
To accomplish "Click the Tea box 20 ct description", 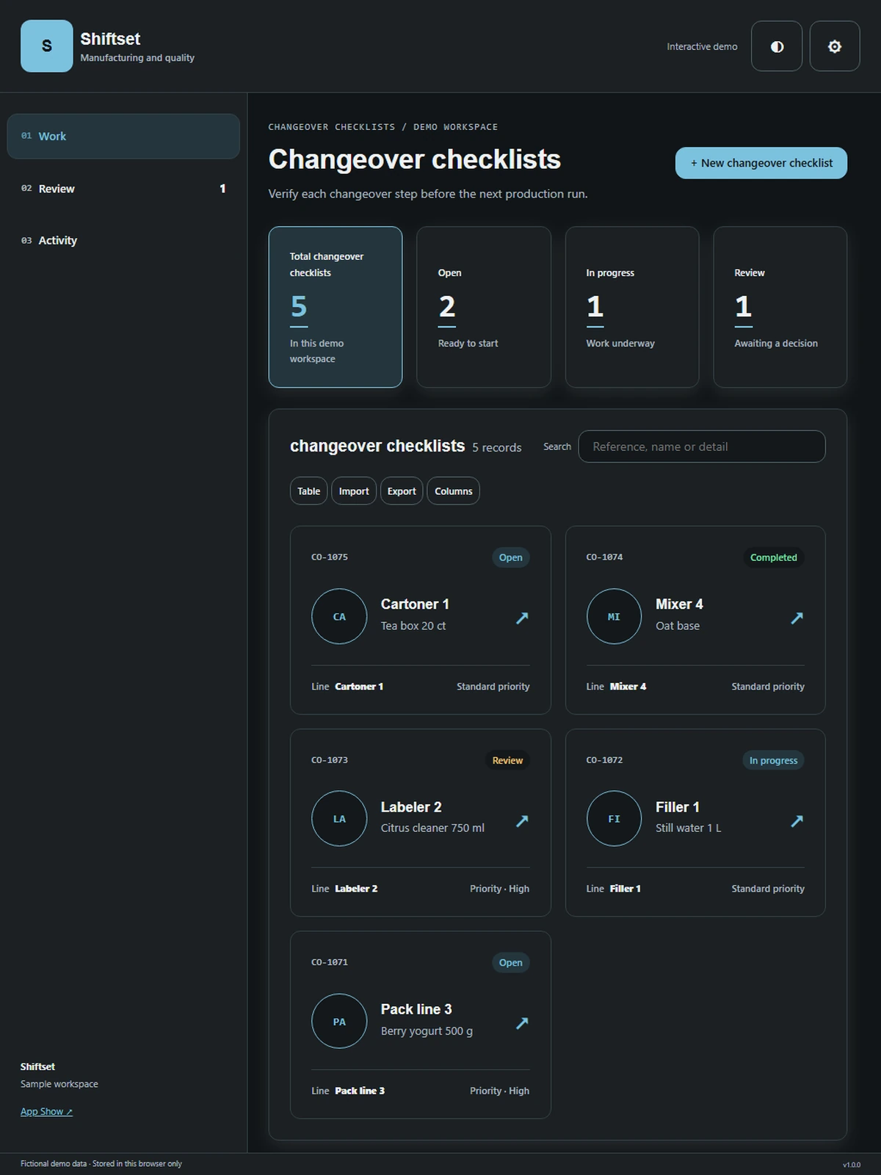I will tap(413, 626).
